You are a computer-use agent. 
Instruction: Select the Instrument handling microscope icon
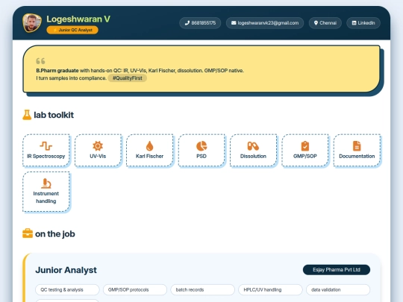point(46,183)
